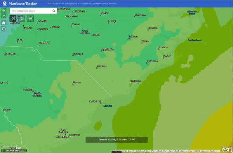
Task: Click the search magnifier button
Action: [x=54, y=11]
